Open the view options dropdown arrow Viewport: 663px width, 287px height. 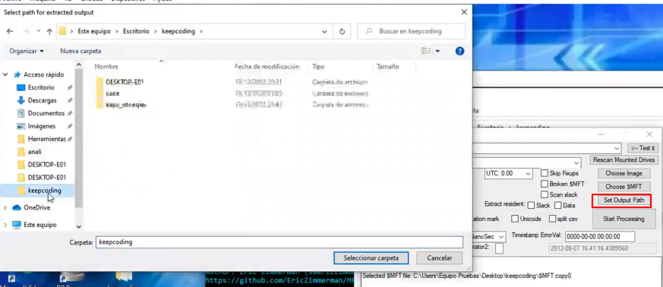click(438, 51)
